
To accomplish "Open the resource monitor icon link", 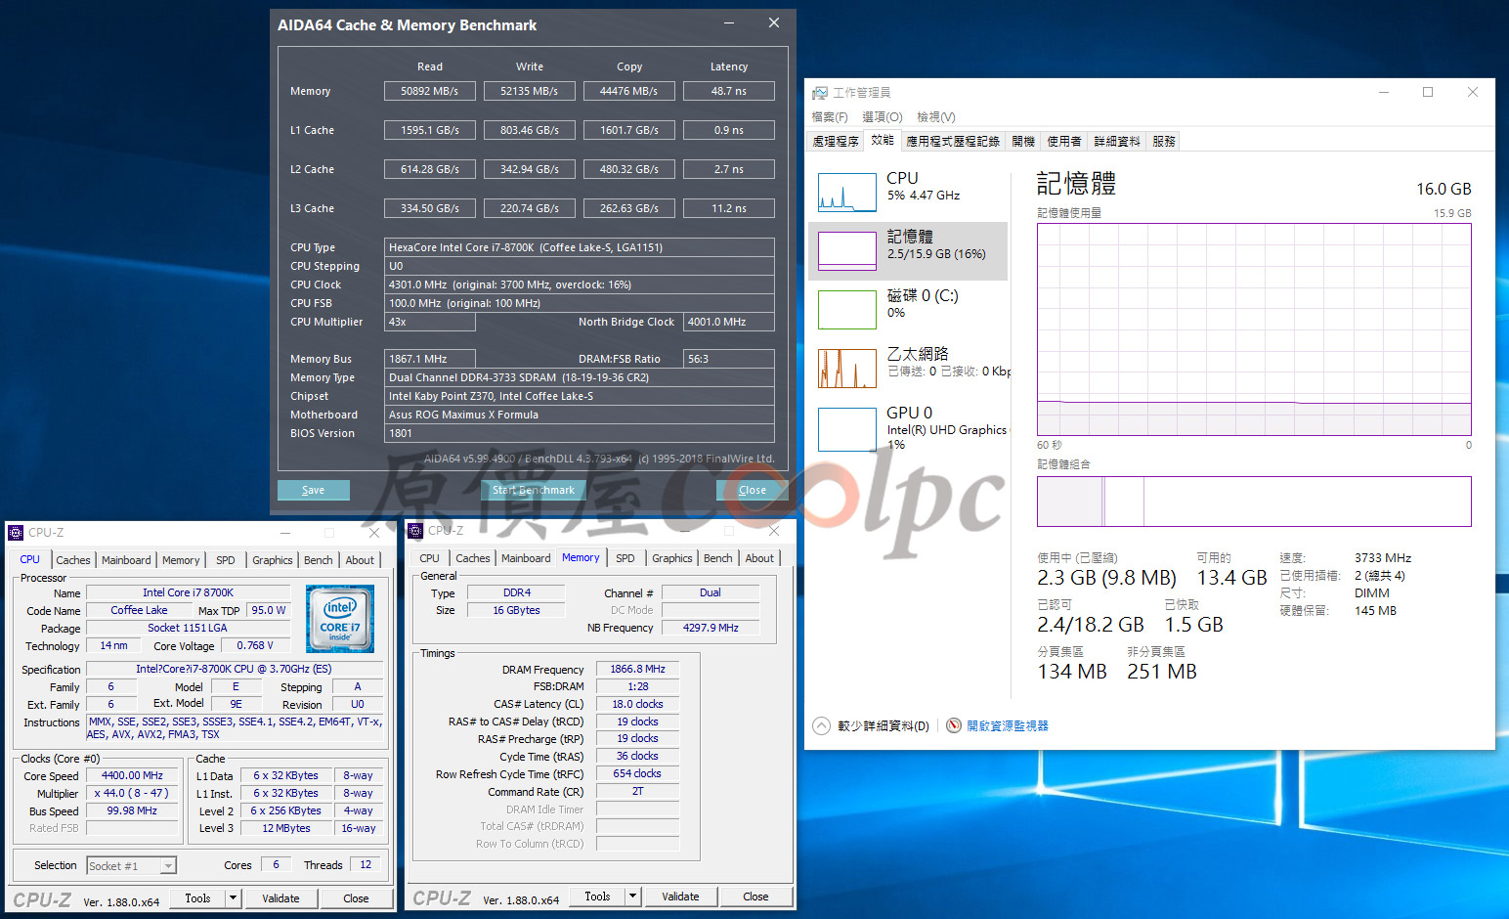I will click(954, 725).
